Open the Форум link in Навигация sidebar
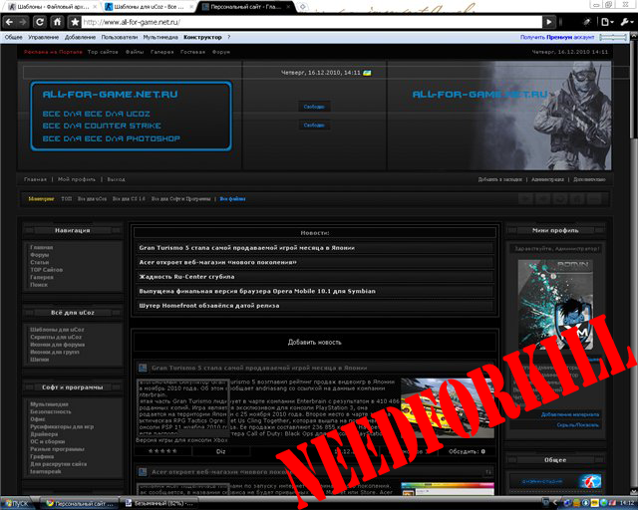Image resolution: width=638 pixels, height=510 pixels. [x=40, y=254]
